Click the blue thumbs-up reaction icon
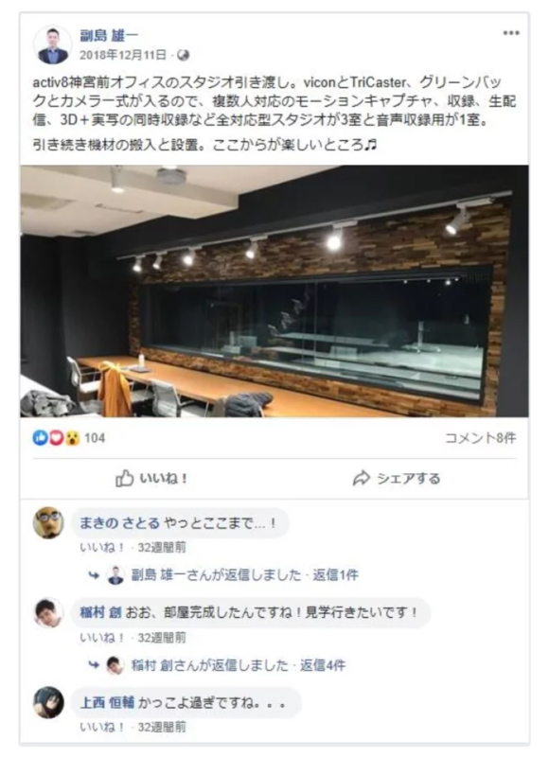The height and width of the screenshot is (757, 549). 40,438
